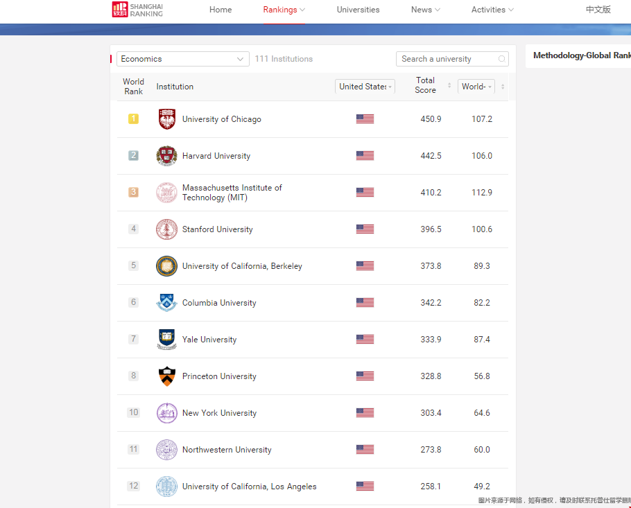Viewport: 631px width, 508px height.
Task: Click the Northwestern University seal icon
Action: [166, 450]
